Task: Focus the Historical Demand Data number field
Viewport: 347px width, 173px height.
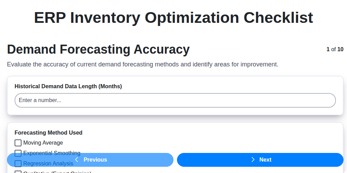Action: point(175,100)
